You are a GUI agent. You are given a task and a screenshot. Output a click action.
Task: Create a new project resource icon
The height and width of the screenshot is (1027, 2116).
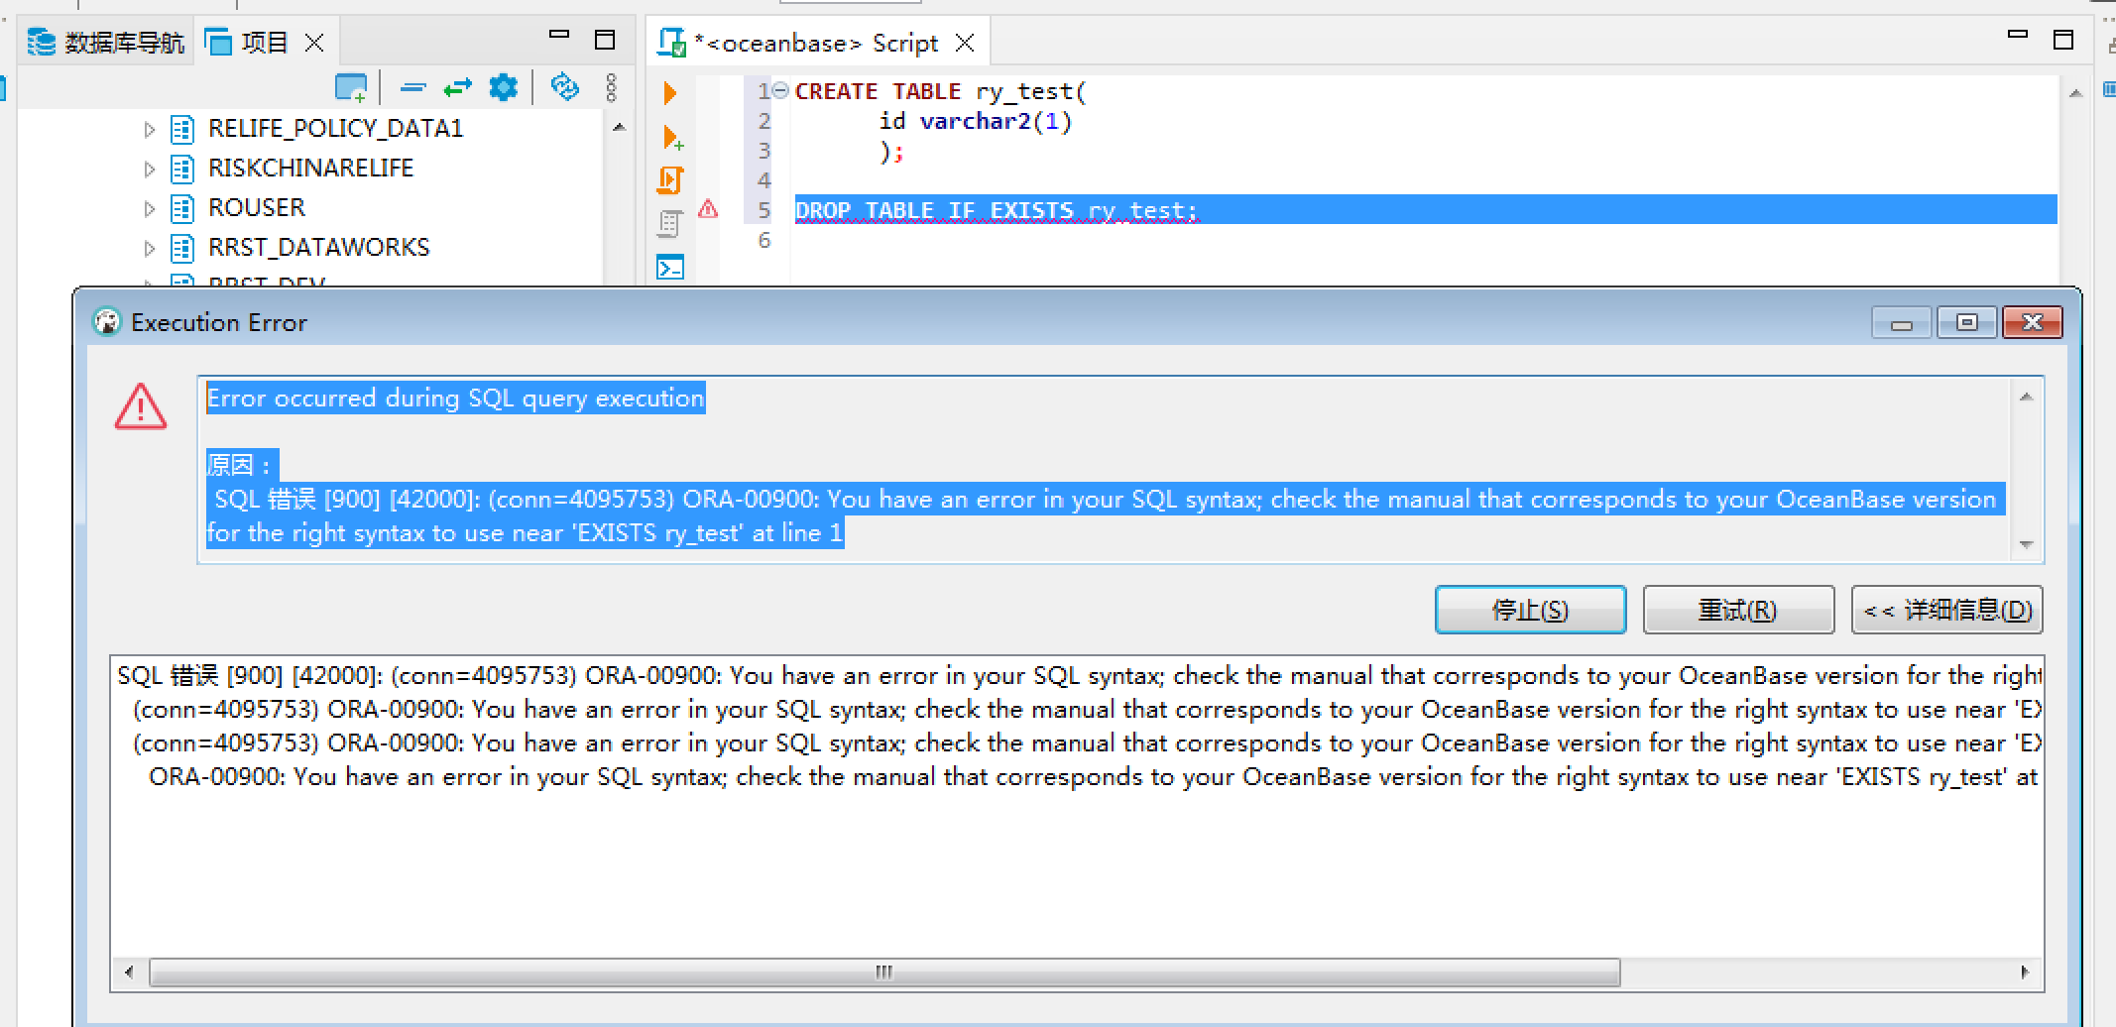(x=351, y=88)
